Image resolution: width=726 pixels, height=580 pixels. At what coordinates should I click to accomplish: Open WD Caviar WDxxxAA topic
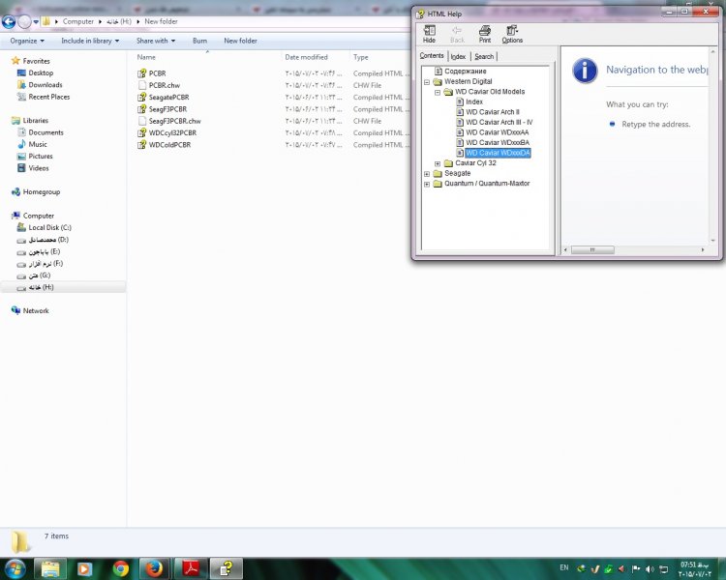point(498,132)
